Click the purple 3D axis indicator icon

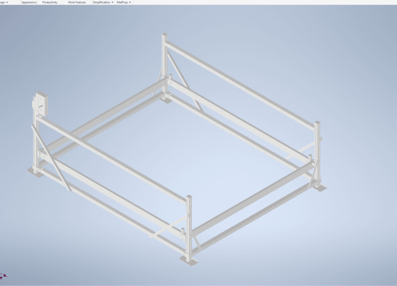(x=4, y=276)
